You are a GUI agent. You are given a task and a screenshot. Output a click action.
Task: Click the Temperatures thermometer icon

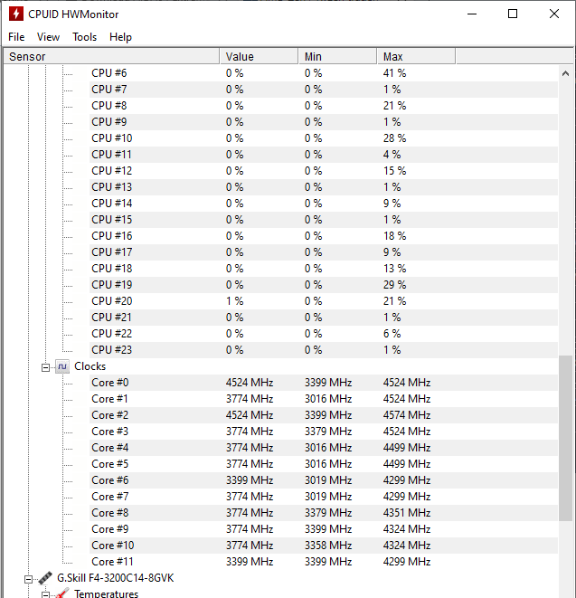pos(62,593)
